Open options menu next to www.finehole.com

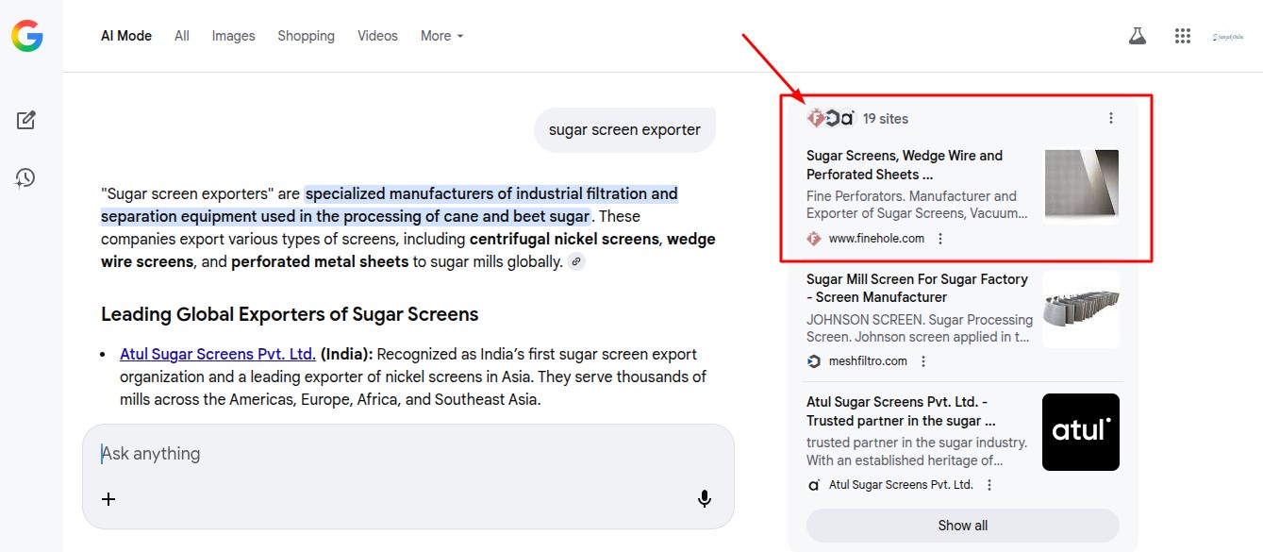tap(940, 239)
